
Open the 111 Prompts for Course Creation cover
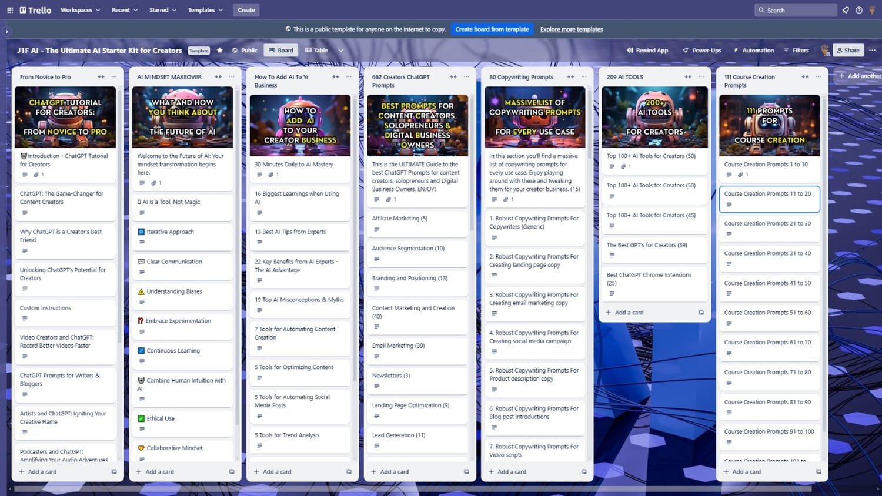point(770,126)
